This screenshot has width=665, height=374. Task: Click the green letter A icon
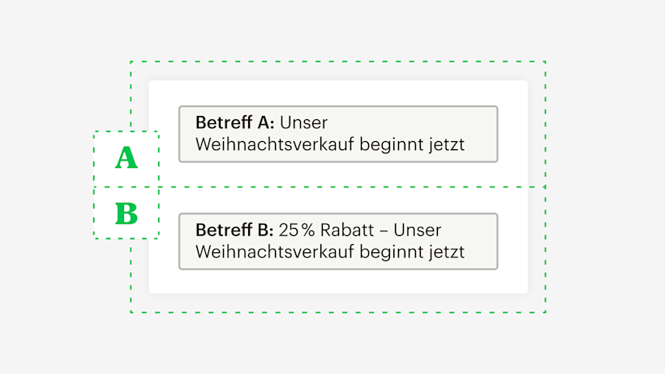[126, 158]
